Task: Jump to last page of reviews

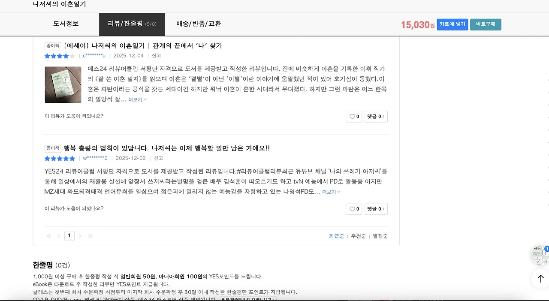Action: [90, 236]
